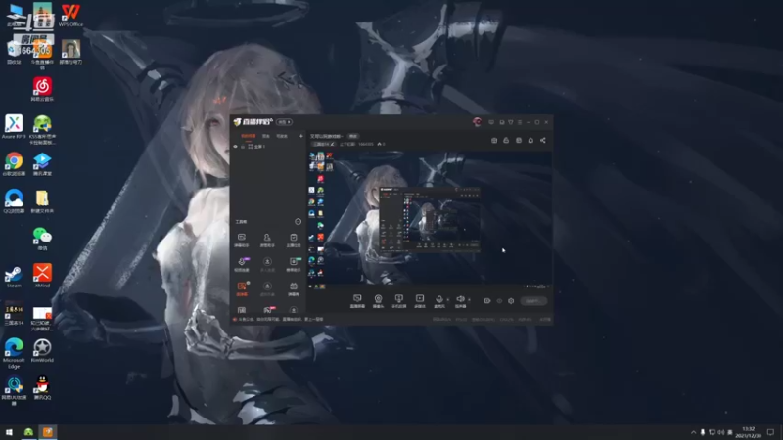Open the message icon beside the avatar

(491, 122)
